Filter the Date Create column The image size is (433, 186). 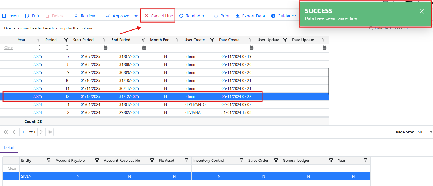(251, 40)
